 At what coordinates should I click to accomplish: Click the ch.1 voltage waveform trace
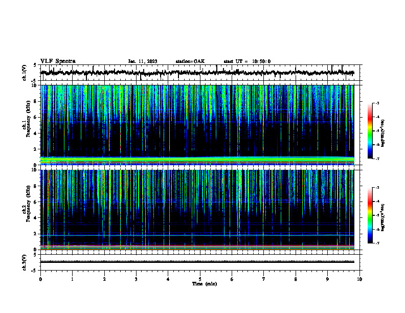tap(197, 73)
